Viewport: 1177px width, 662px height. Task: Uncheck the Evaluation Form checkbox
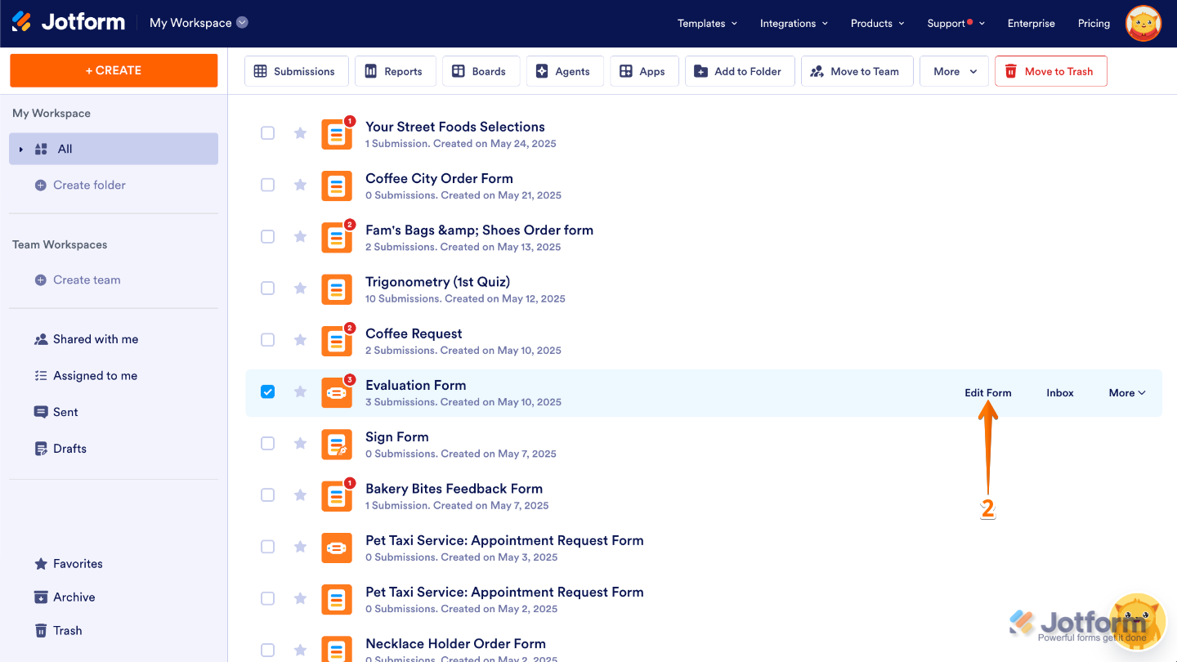[x=267, y=391]
